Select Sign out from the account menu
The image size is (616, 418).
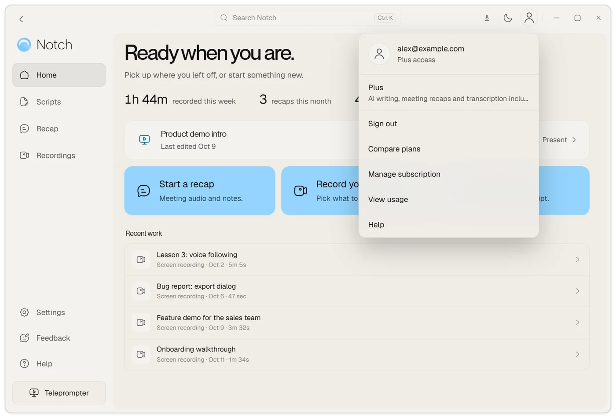coord(449,124)
